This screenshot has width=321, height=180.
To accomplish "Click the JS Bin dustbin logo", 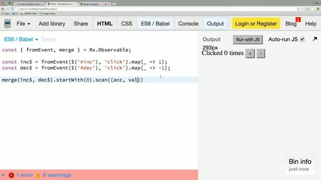I will (8, 23).
